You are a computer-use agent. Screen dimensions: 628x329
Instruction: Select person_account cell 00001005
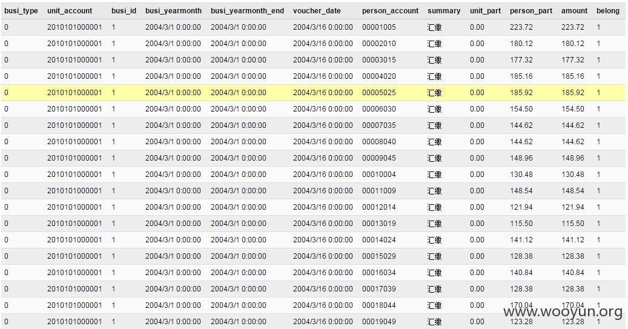point(379,27)
